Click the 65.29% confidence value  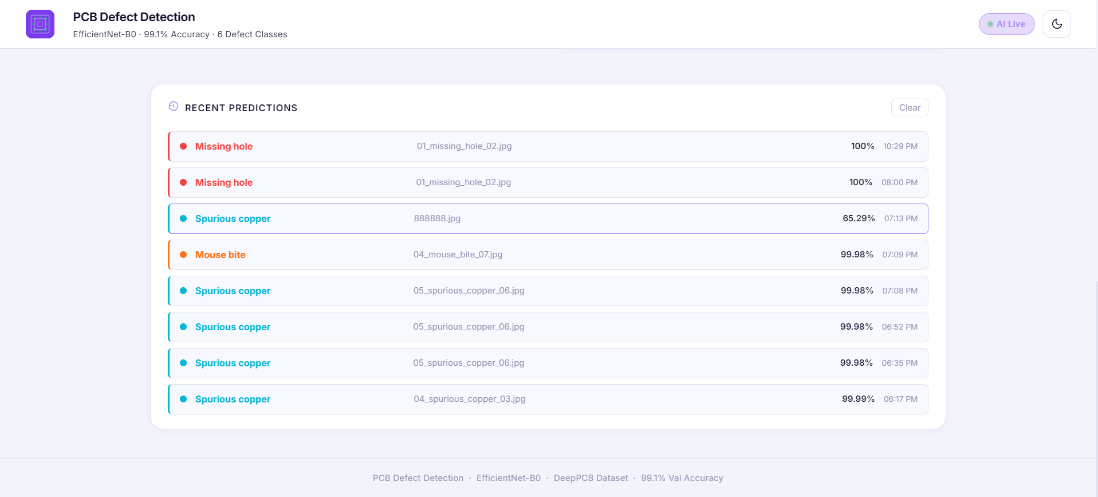pyautogui.click(x=859, y=218)
